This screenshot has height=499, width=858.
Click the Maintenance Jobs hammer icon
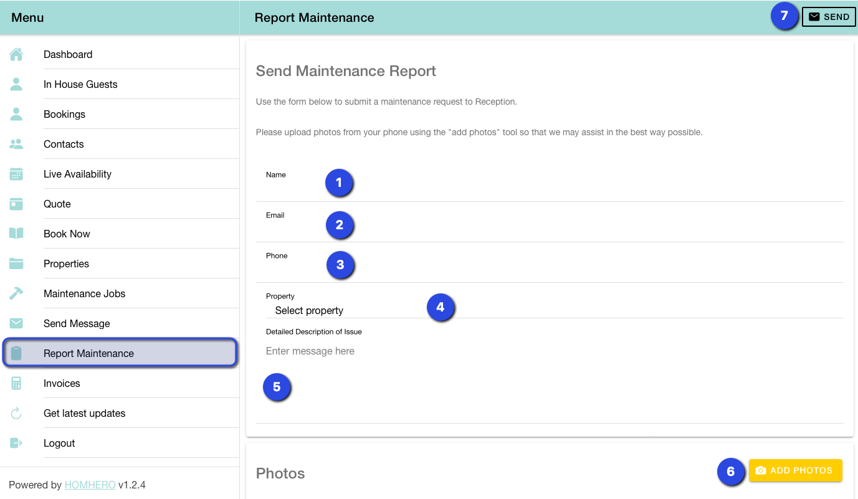click(x=16, y=293)
